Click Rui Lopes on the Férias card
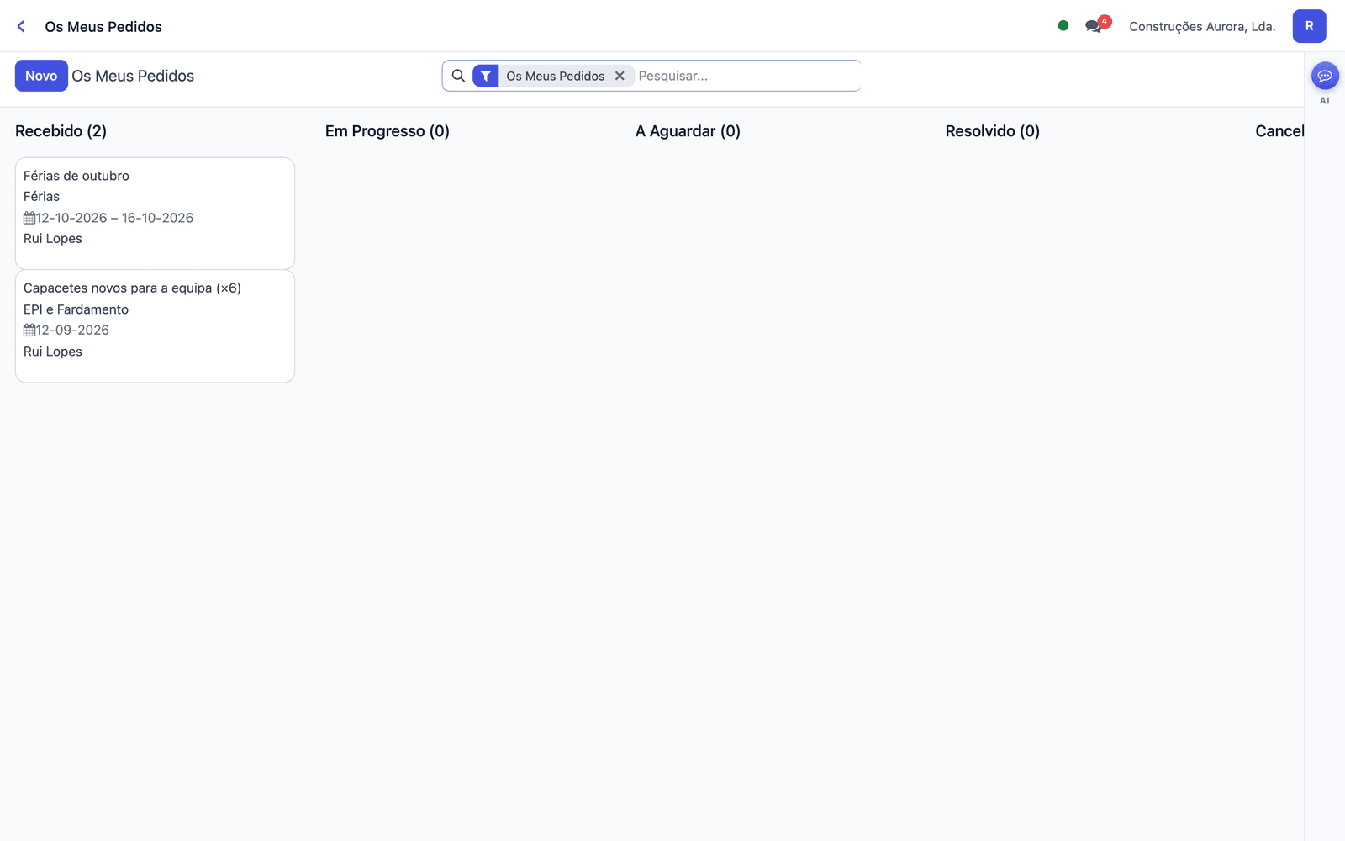 53,239
